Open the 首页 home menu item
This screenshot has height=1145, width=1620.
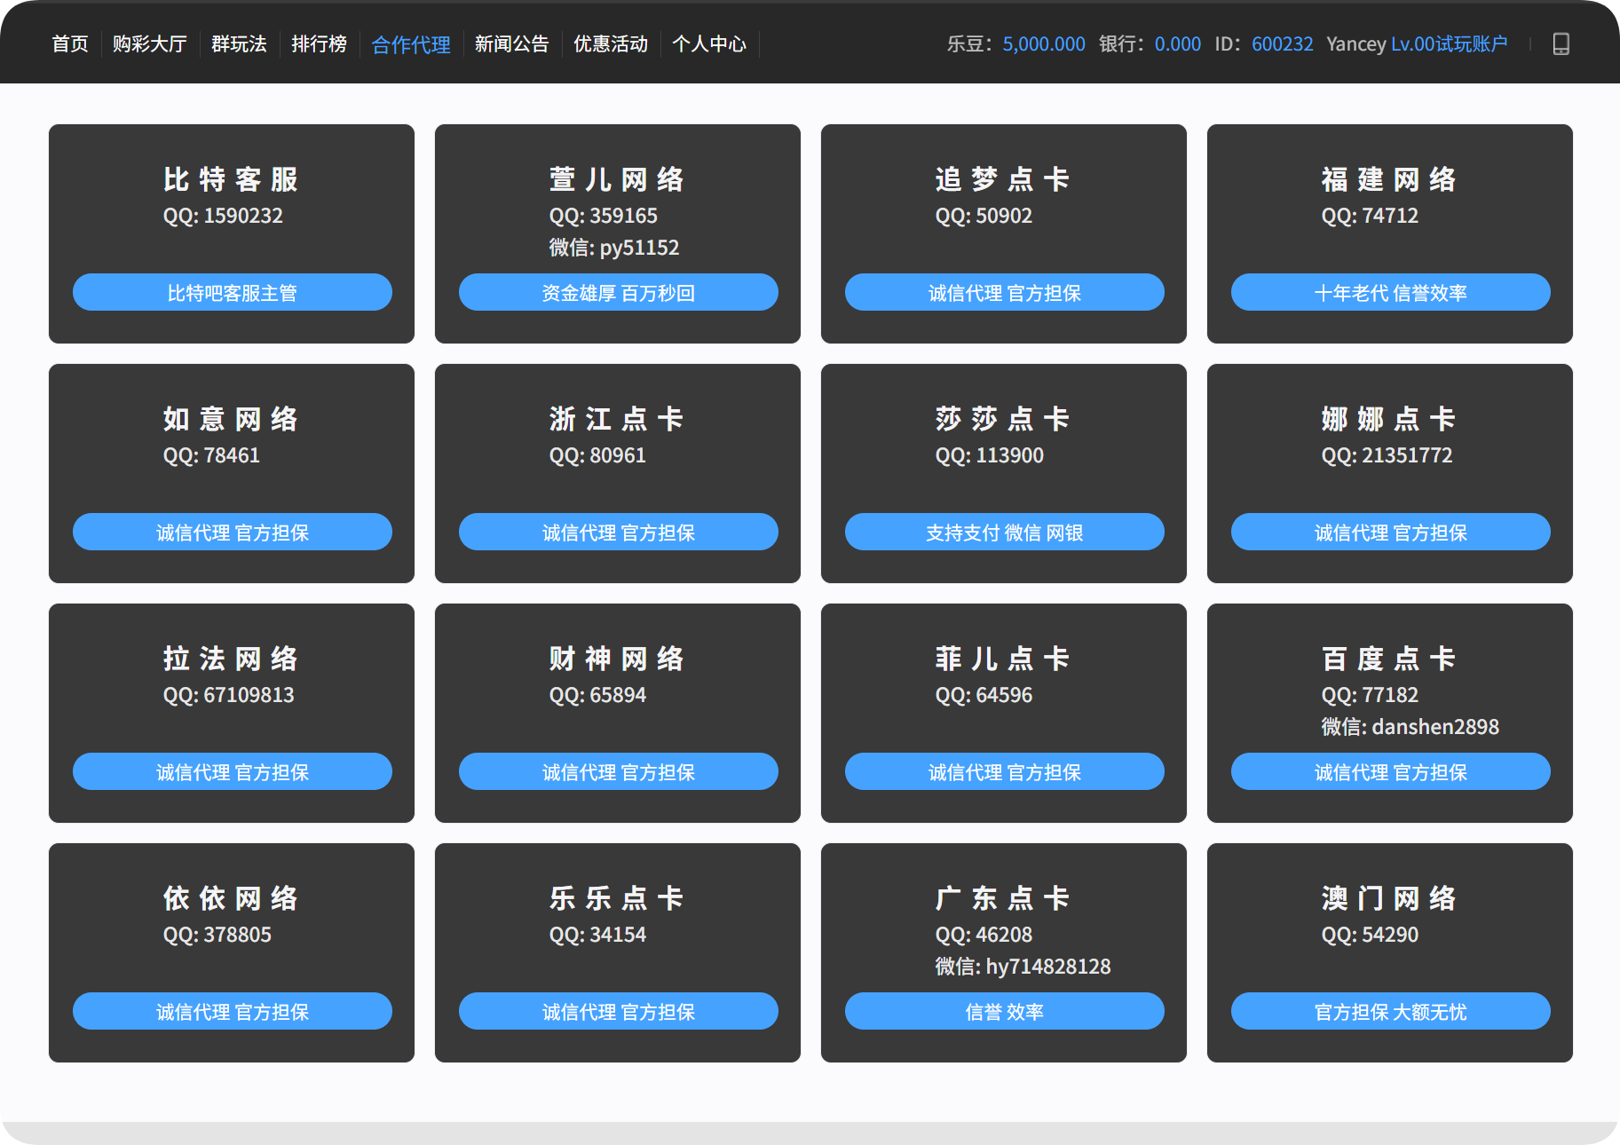[x=70, y=44]
